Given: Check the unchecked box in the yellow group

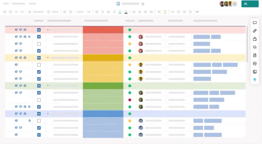Looking at the screenshot, I should tap(39, 65).
